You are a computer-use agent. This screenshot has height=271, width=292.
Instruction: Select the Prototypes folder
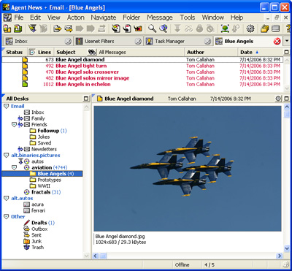point(45,180)
